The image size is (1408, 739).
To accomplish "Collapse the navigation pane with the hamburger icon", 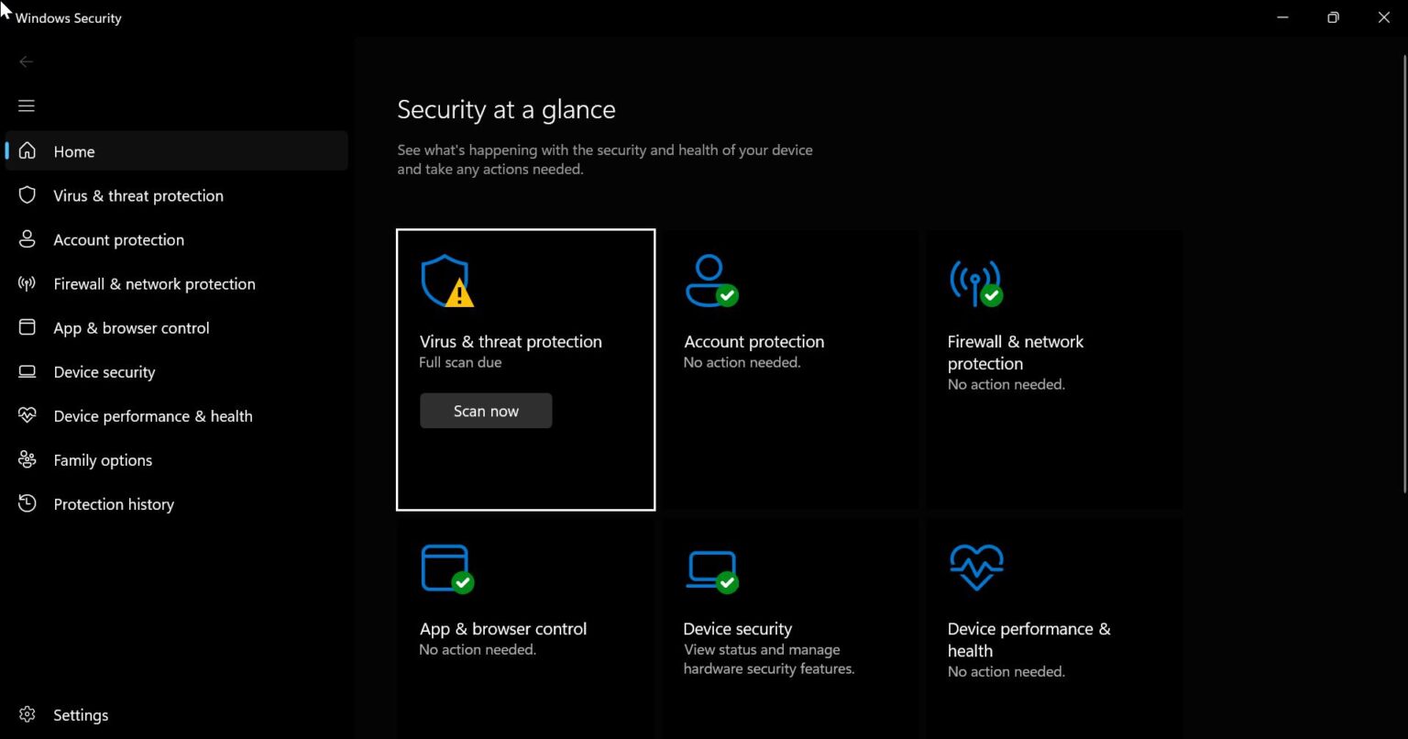I will [26, 105].
